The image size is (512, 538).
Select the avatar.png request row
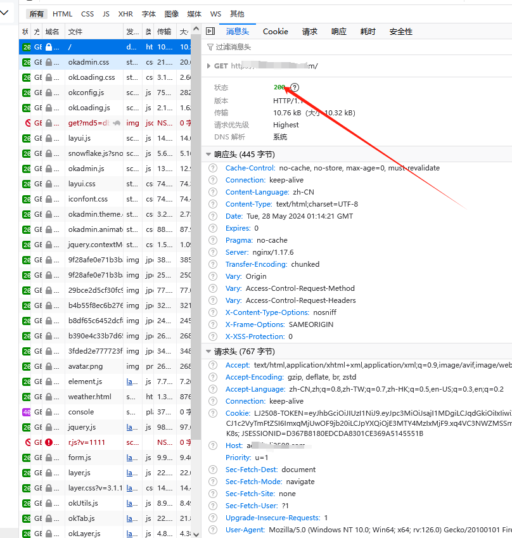coord(105,366)
